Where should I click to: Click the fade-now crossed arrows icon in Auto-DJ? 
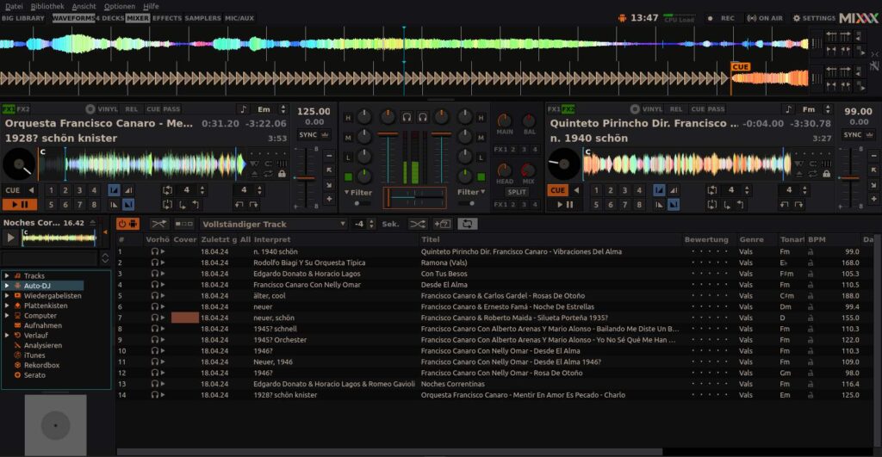point(159,224)
